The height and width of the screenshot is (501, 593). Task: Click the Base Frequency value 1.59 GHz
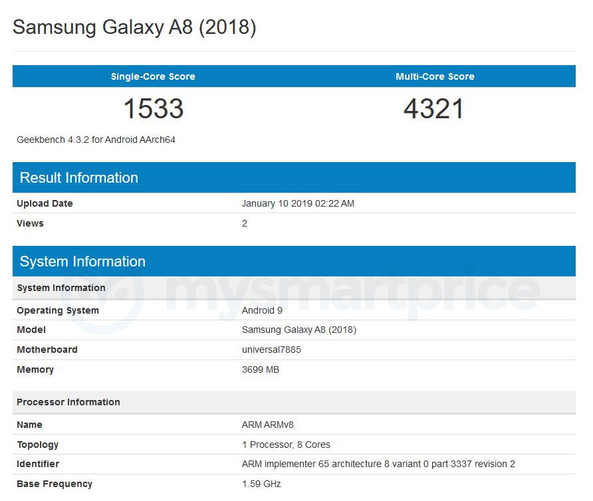262,484
